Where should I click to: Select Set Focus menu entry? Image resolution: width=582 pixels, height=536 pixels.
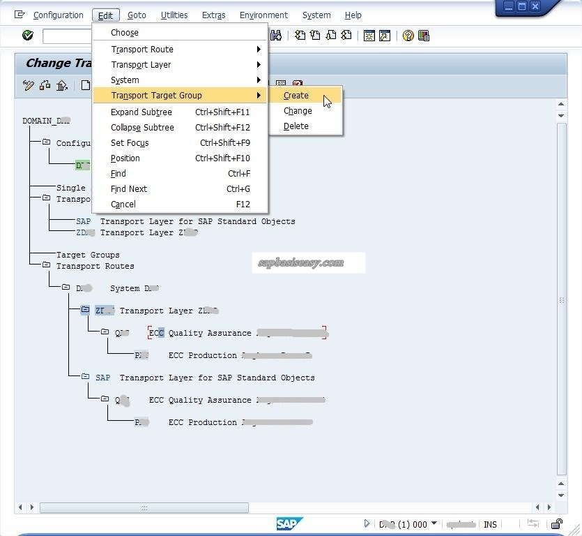(x=180, y=143)
